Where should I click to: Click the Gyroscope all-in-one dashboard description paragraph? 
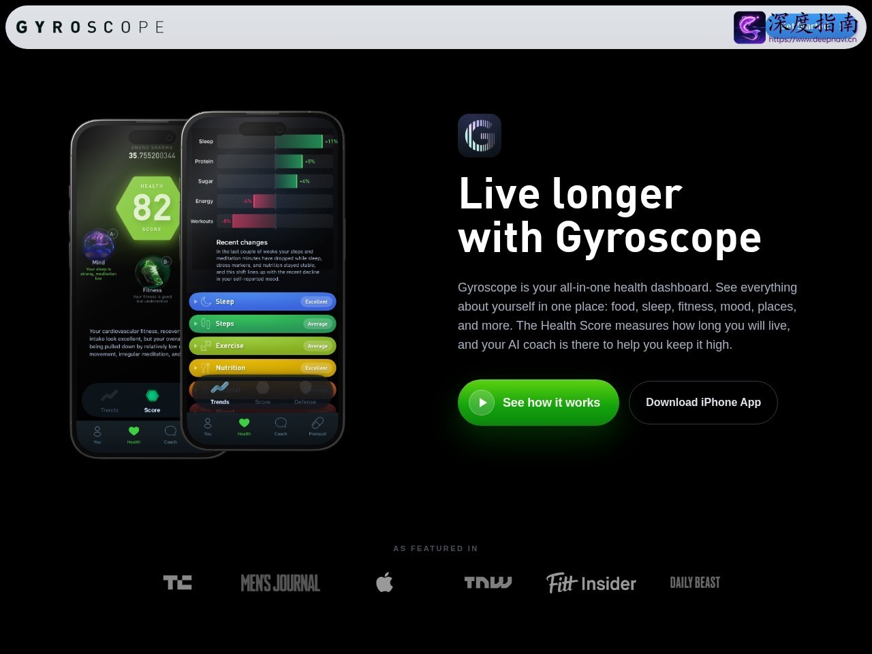tap(627, 316)
